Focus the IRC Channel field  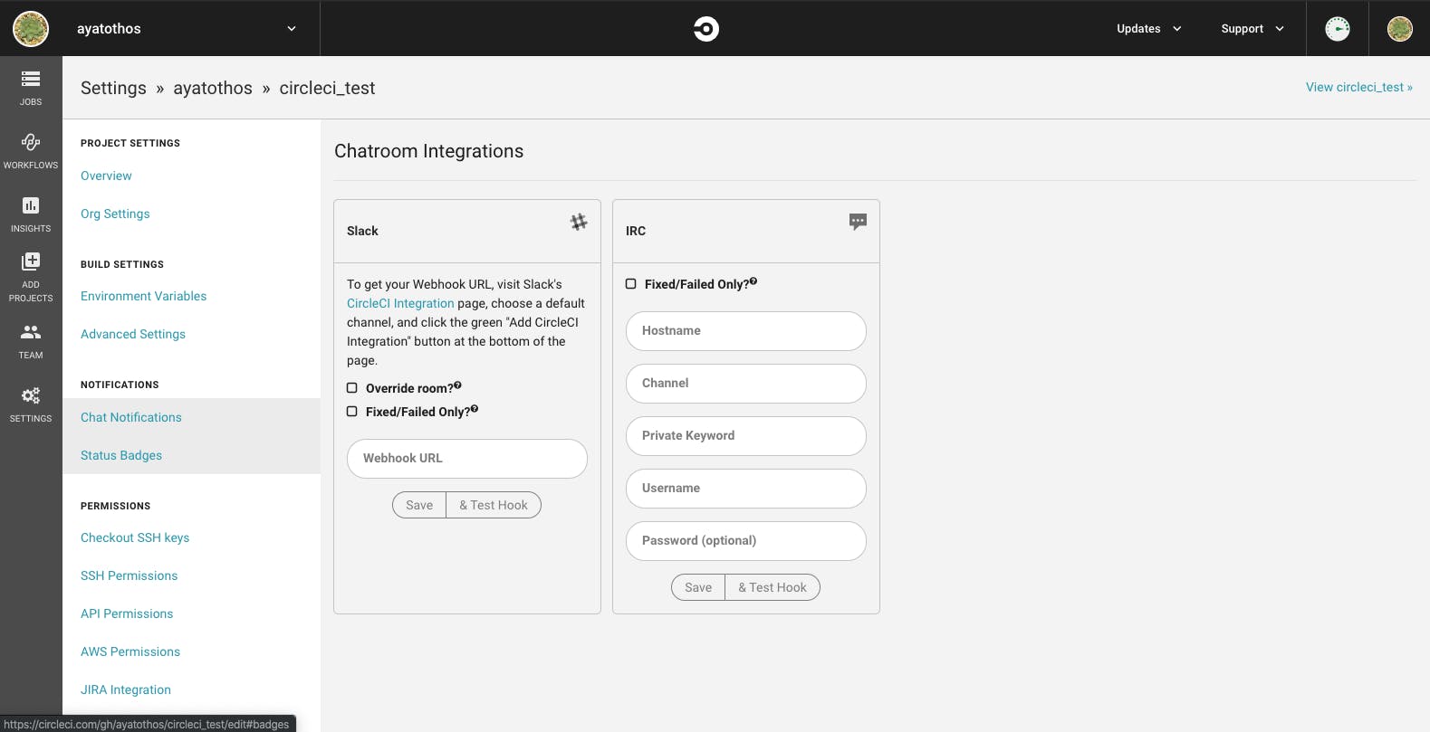click(x=746, y=384)
